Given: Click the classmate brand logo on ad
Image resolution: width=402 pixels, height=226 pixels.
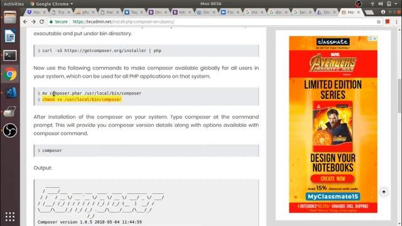Looking at the screenshot, I should click(x=332, y=42).
